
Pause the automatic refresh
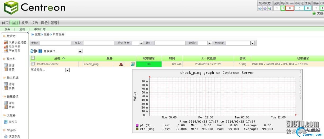point(40,51)
